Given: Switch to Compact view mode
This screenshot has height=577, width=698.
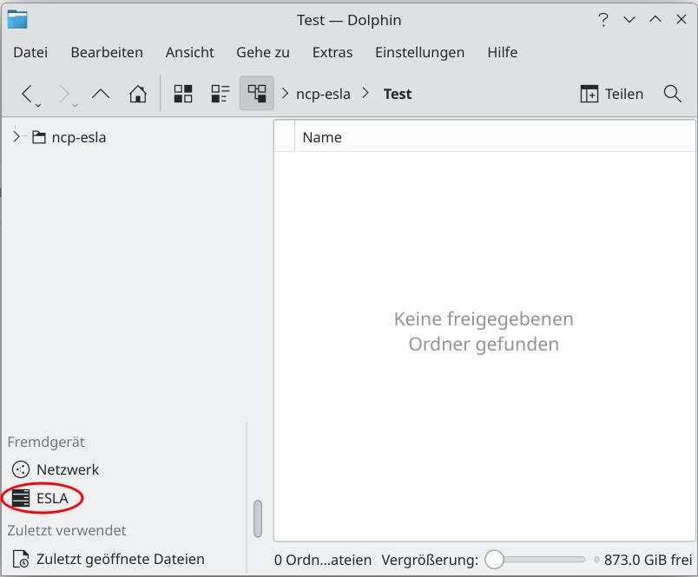Looking at the screenshot, I should [x=221, y=94].
